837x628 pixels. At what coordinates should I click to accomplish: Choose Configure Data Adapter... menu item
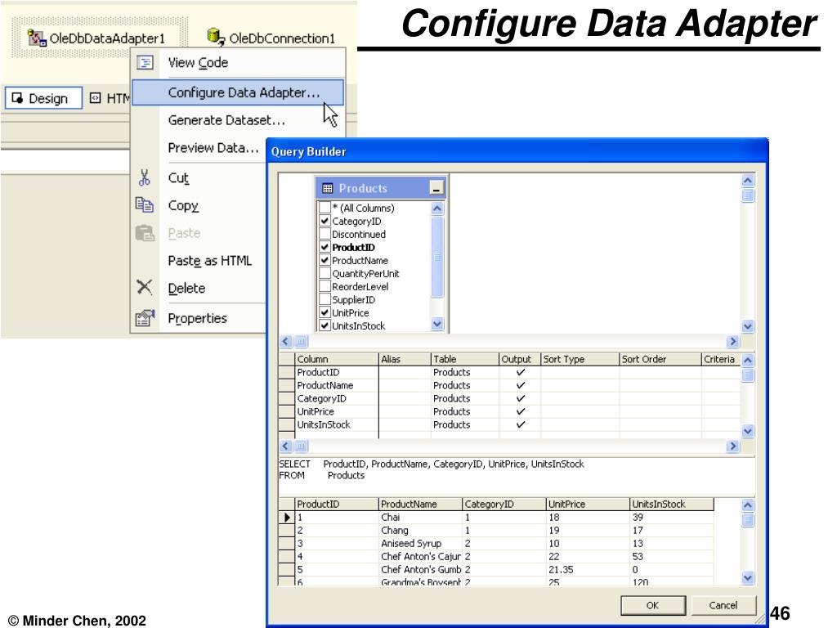point(238,92)
